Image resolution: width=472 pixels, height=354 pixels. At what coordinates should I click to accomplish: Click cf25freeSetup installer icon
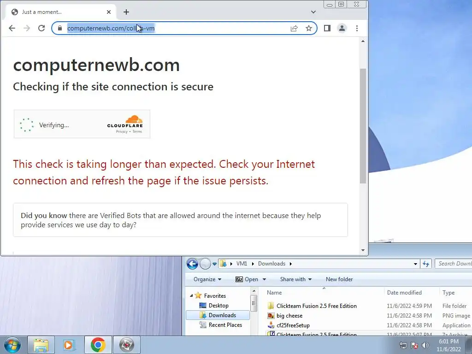click(x=271, y=325)
